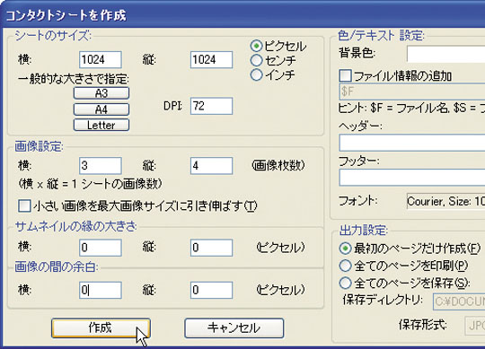Screen dimensions: 485x349
Task: Click the sheet size 縦 field showing 1024
Action: (211, 59)
